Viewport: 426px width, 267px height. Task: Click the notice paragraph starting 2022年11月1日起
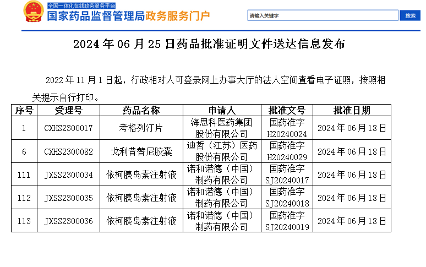coord(209,89)
